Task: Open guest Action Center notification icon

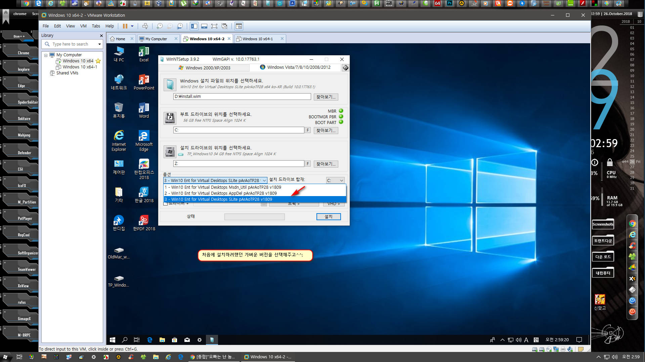Action: point(579,340)
